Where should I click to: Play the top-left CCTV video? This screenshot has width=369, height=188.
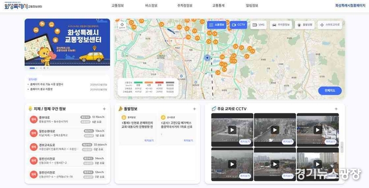coord(232,130)
